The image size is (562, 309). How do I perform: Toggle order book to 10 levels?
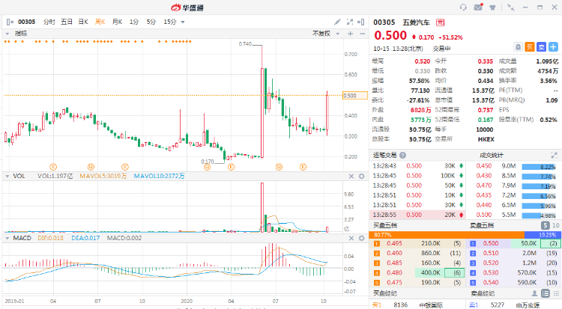click(x=555, y=225)
